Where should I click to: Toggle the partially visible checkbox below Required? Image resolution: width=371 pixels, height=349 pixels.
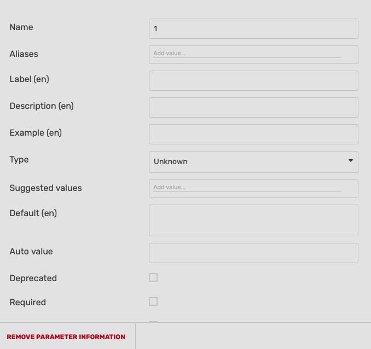[x=153, y=321]
